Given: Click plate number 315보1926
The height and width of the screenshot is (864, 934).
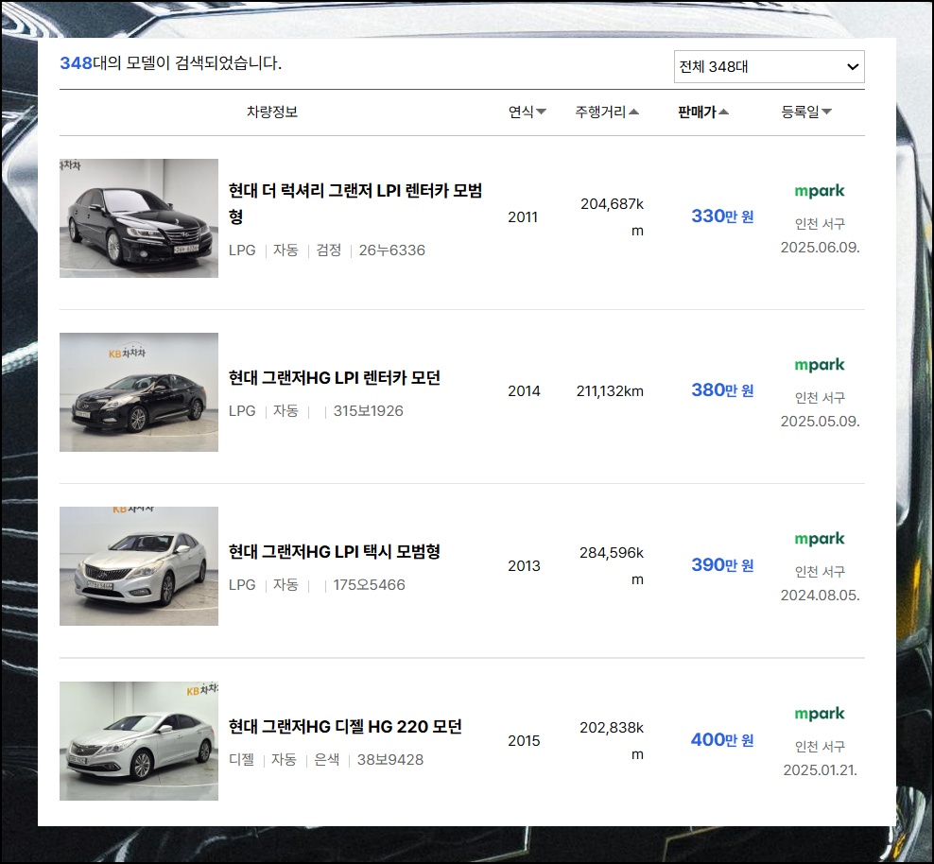Looking at the screenshot, I should (368, 411).
